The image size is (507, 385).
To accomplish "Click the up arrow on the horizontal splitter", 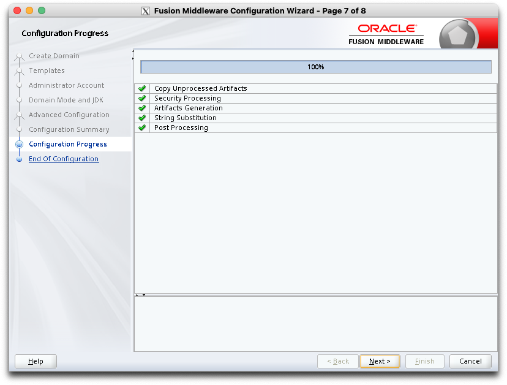I will click(138, 295).
